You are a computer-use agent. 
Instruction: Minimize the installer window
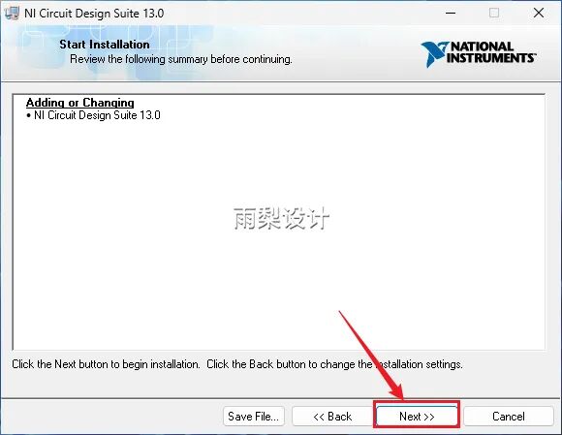pos(451,14)
